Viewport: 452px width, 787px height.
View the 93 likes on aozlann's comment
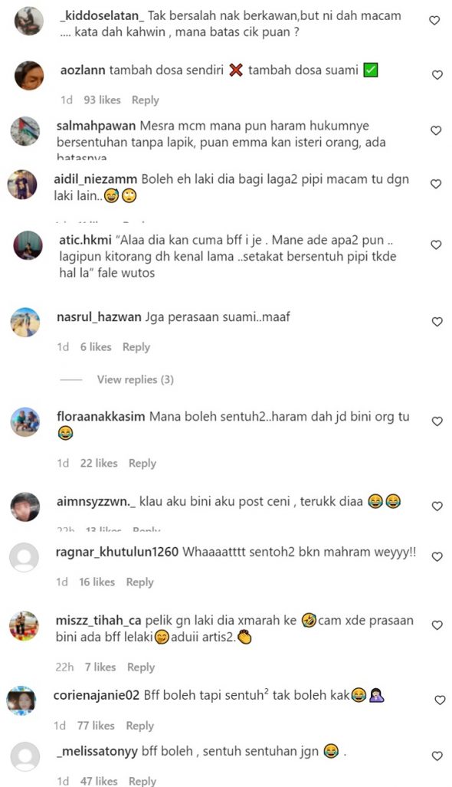pyautogui.click(x=103, y=100)
